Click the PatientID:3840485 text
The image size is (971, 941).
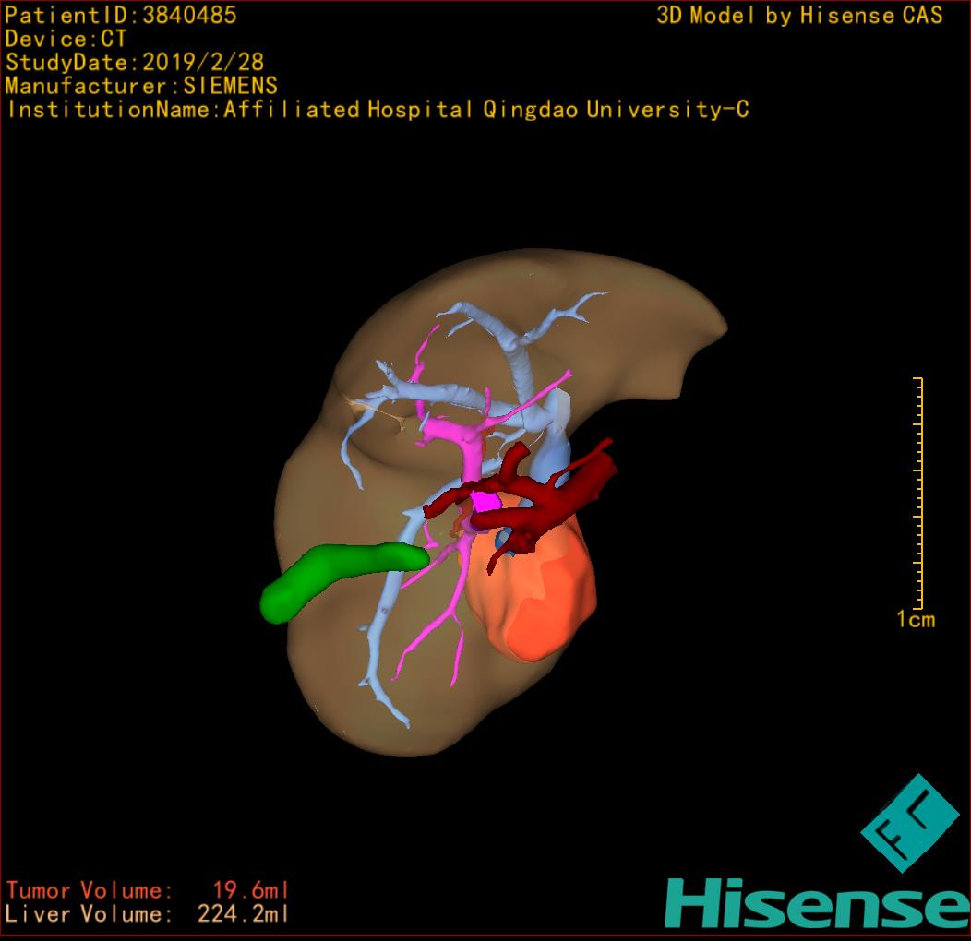120,15
